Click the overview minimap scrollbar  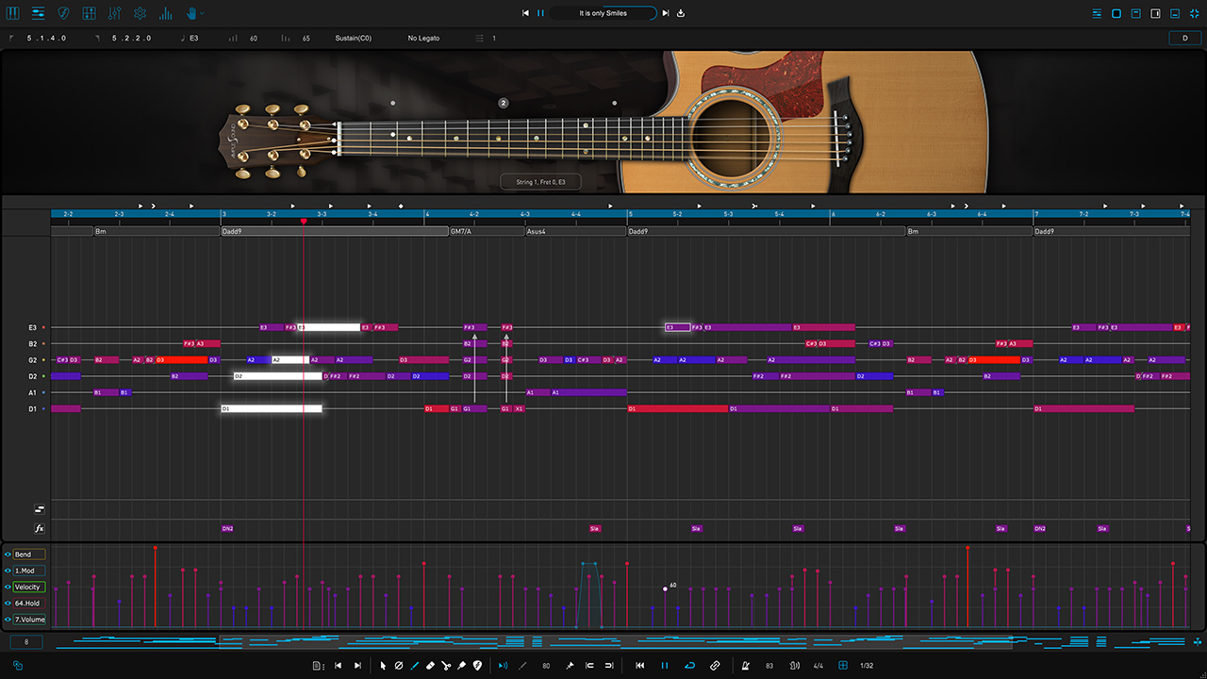(616, 642)
